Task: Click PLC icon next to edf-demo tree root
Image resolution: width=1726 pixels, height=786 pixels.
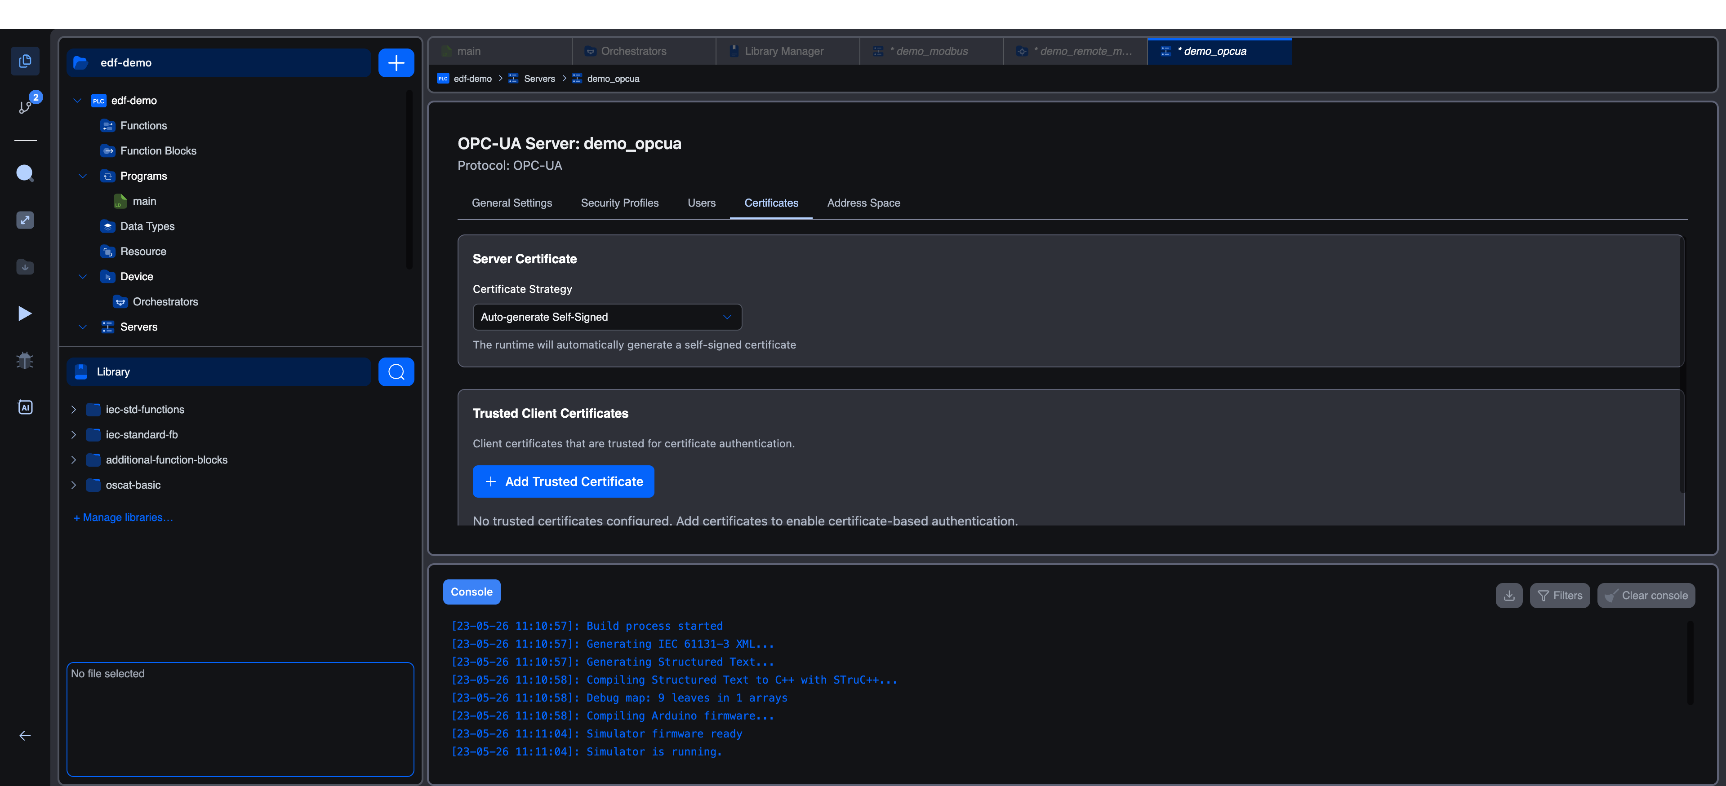Action: click(x=98, y=101)
